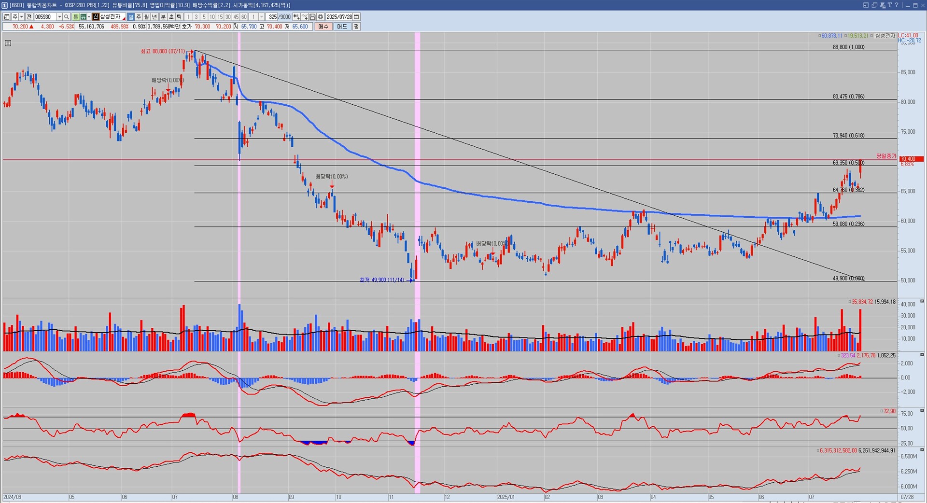Image resolution: width=927 pixels, height=503 pixels.
Task: Select the daily (일) chart period
Action: point(131,17)
